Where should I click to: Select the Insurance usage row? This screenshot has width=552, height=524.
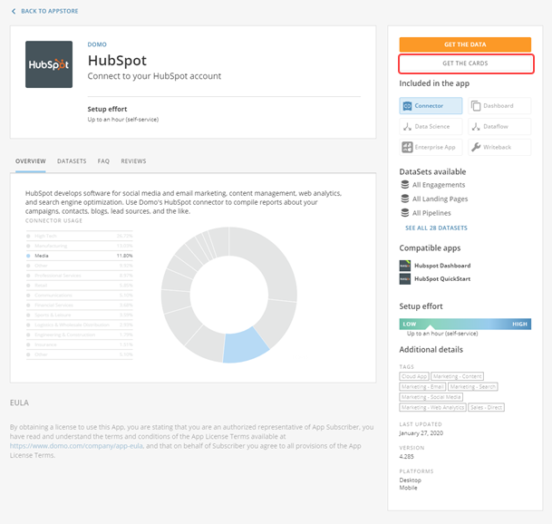click(x=79, y=344)
